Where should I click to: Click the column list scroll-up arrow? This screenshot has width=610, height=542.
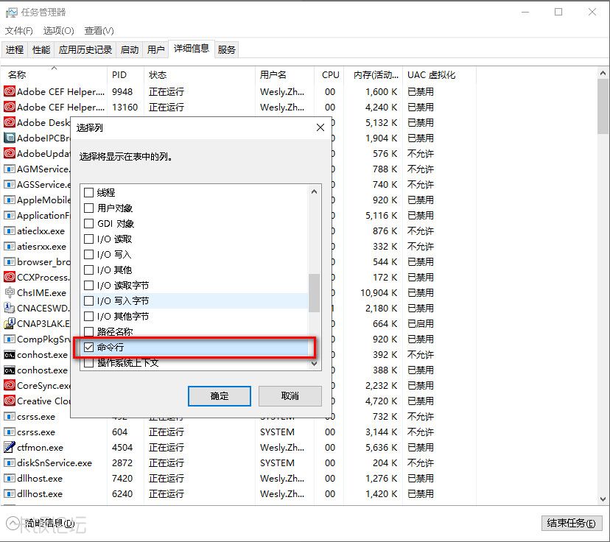315,191
